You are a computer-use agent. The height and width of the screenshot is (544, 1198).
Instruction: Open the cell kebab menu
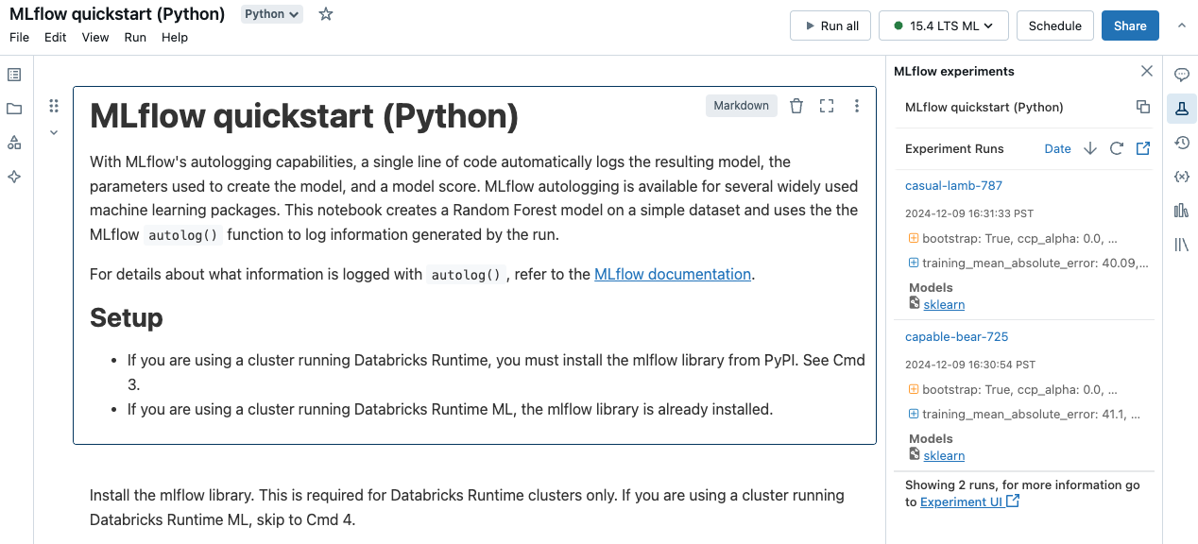(857, 106)
